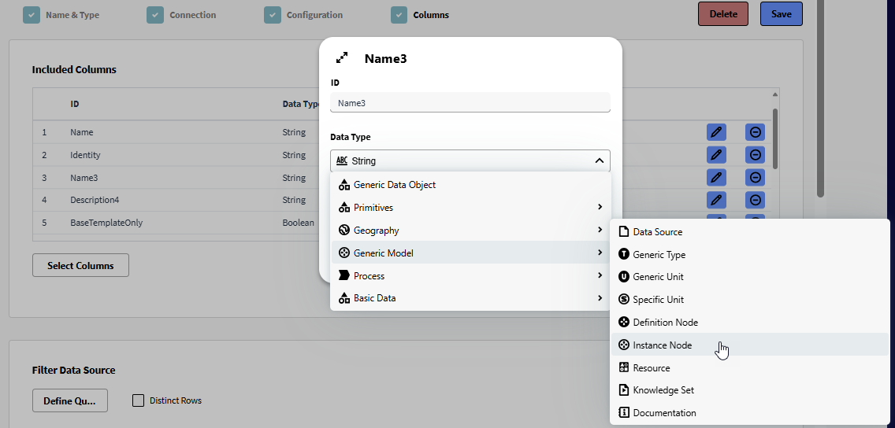Choose the Resource icon in submenu
The image size is (895, 428).
pyautogui.click(x=624, y=367)
